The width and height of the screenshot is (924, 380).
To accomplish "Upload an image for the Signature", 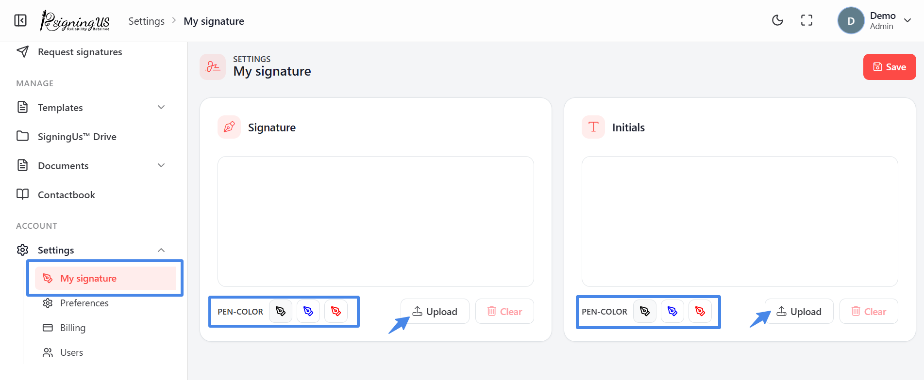I will [x=435, y=311].
